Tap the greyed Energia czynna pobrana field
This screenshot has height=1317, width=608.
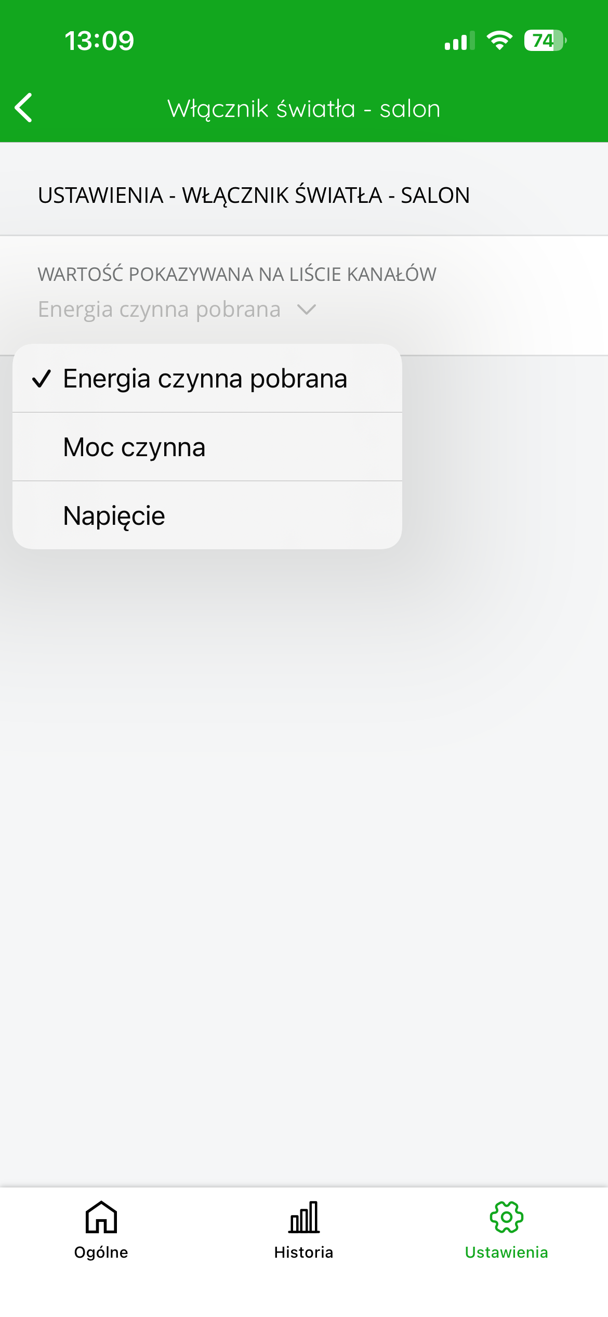[x=160, y=309]
